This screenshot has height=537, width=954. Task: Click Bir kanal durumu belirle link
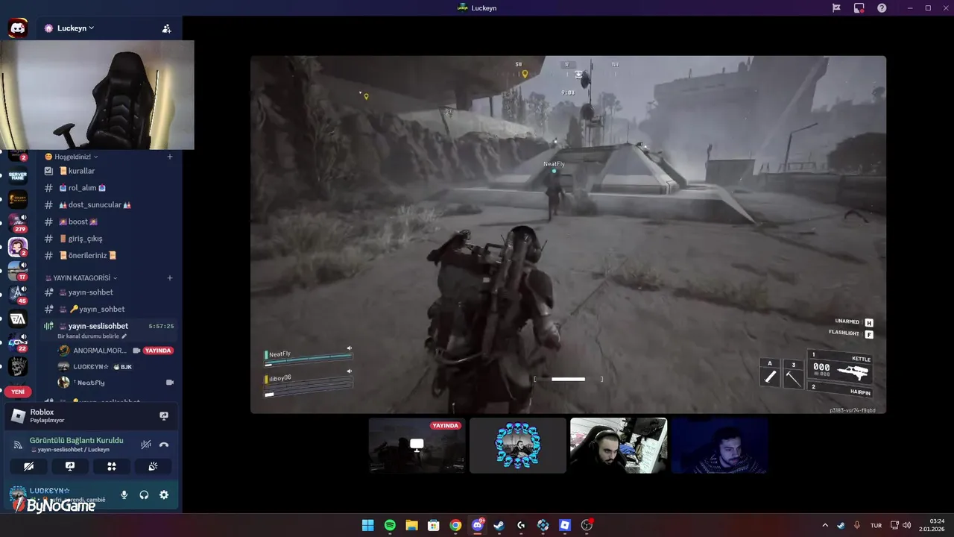[x=93, y=336]
